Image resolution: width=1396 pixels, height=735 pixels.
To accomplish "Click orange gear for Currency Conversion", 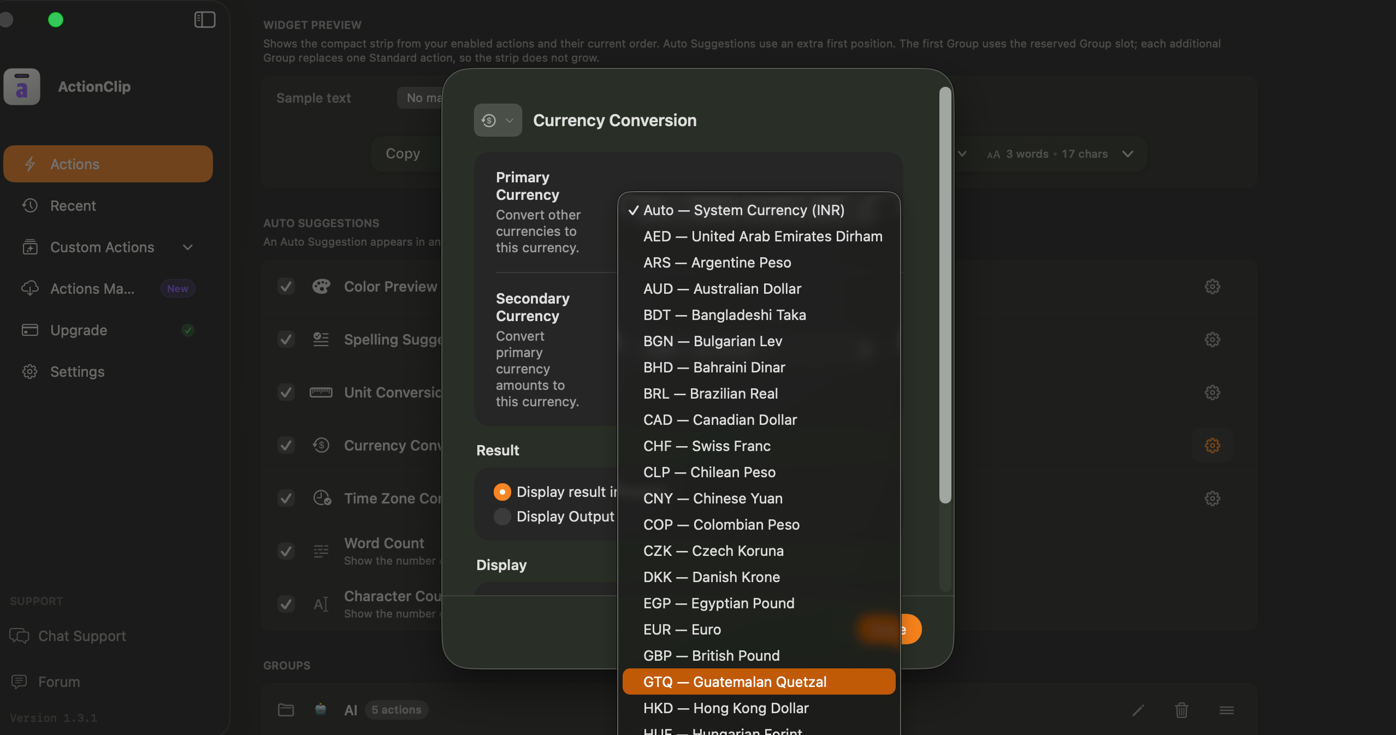I will (x=1212, y=445).
